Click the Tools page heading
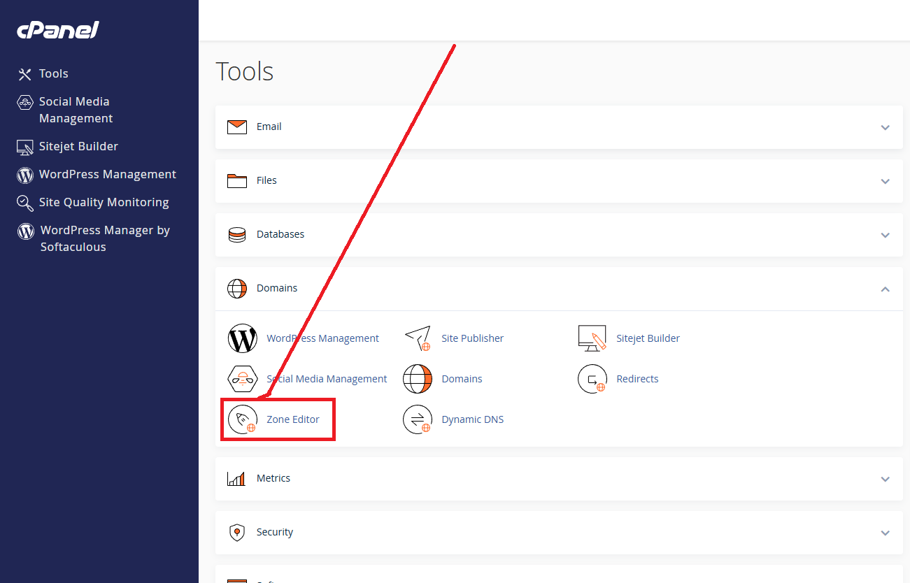This screenshot has width=910, height=583. (x=244, y=72)
